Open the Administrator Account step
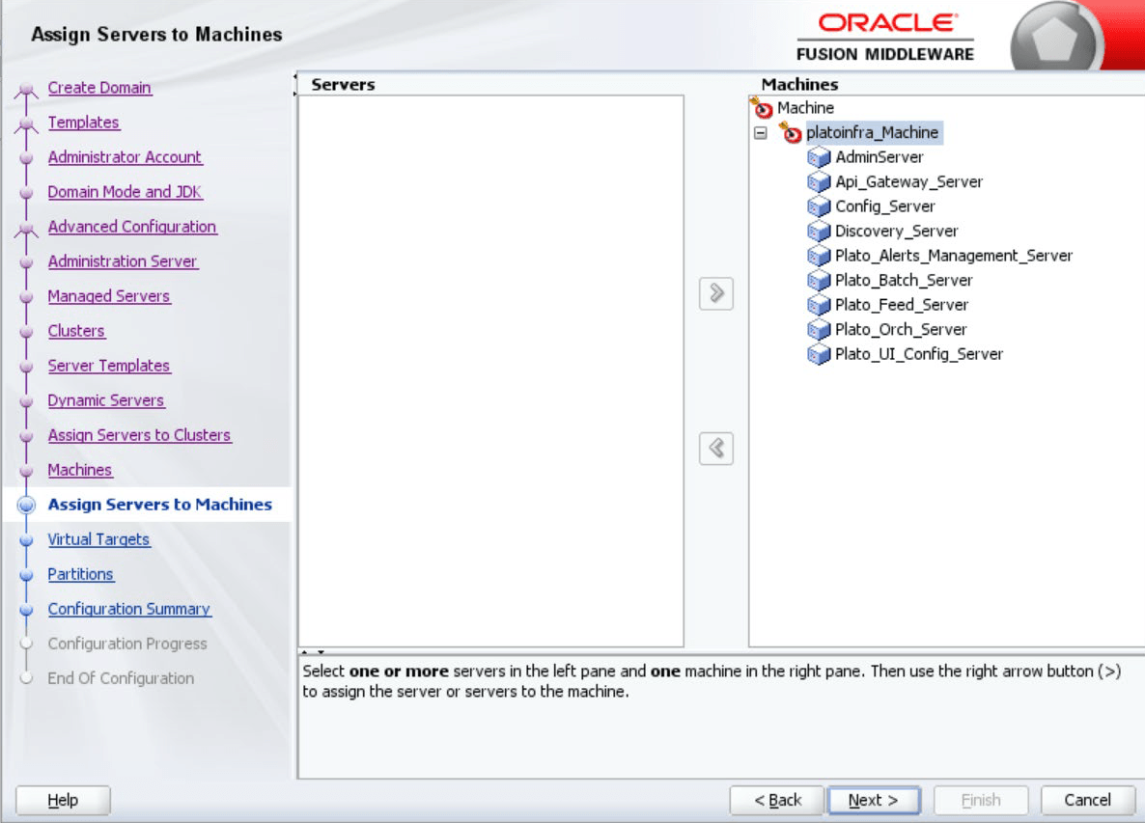 [125, 157]
